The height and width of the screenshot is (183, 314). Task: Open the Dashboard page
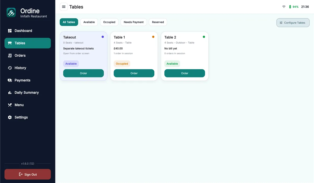27,31
